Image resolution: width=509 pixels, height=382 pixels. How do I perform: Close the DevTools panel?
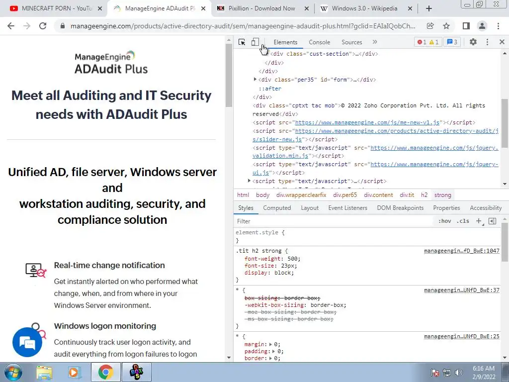(502, 42)
